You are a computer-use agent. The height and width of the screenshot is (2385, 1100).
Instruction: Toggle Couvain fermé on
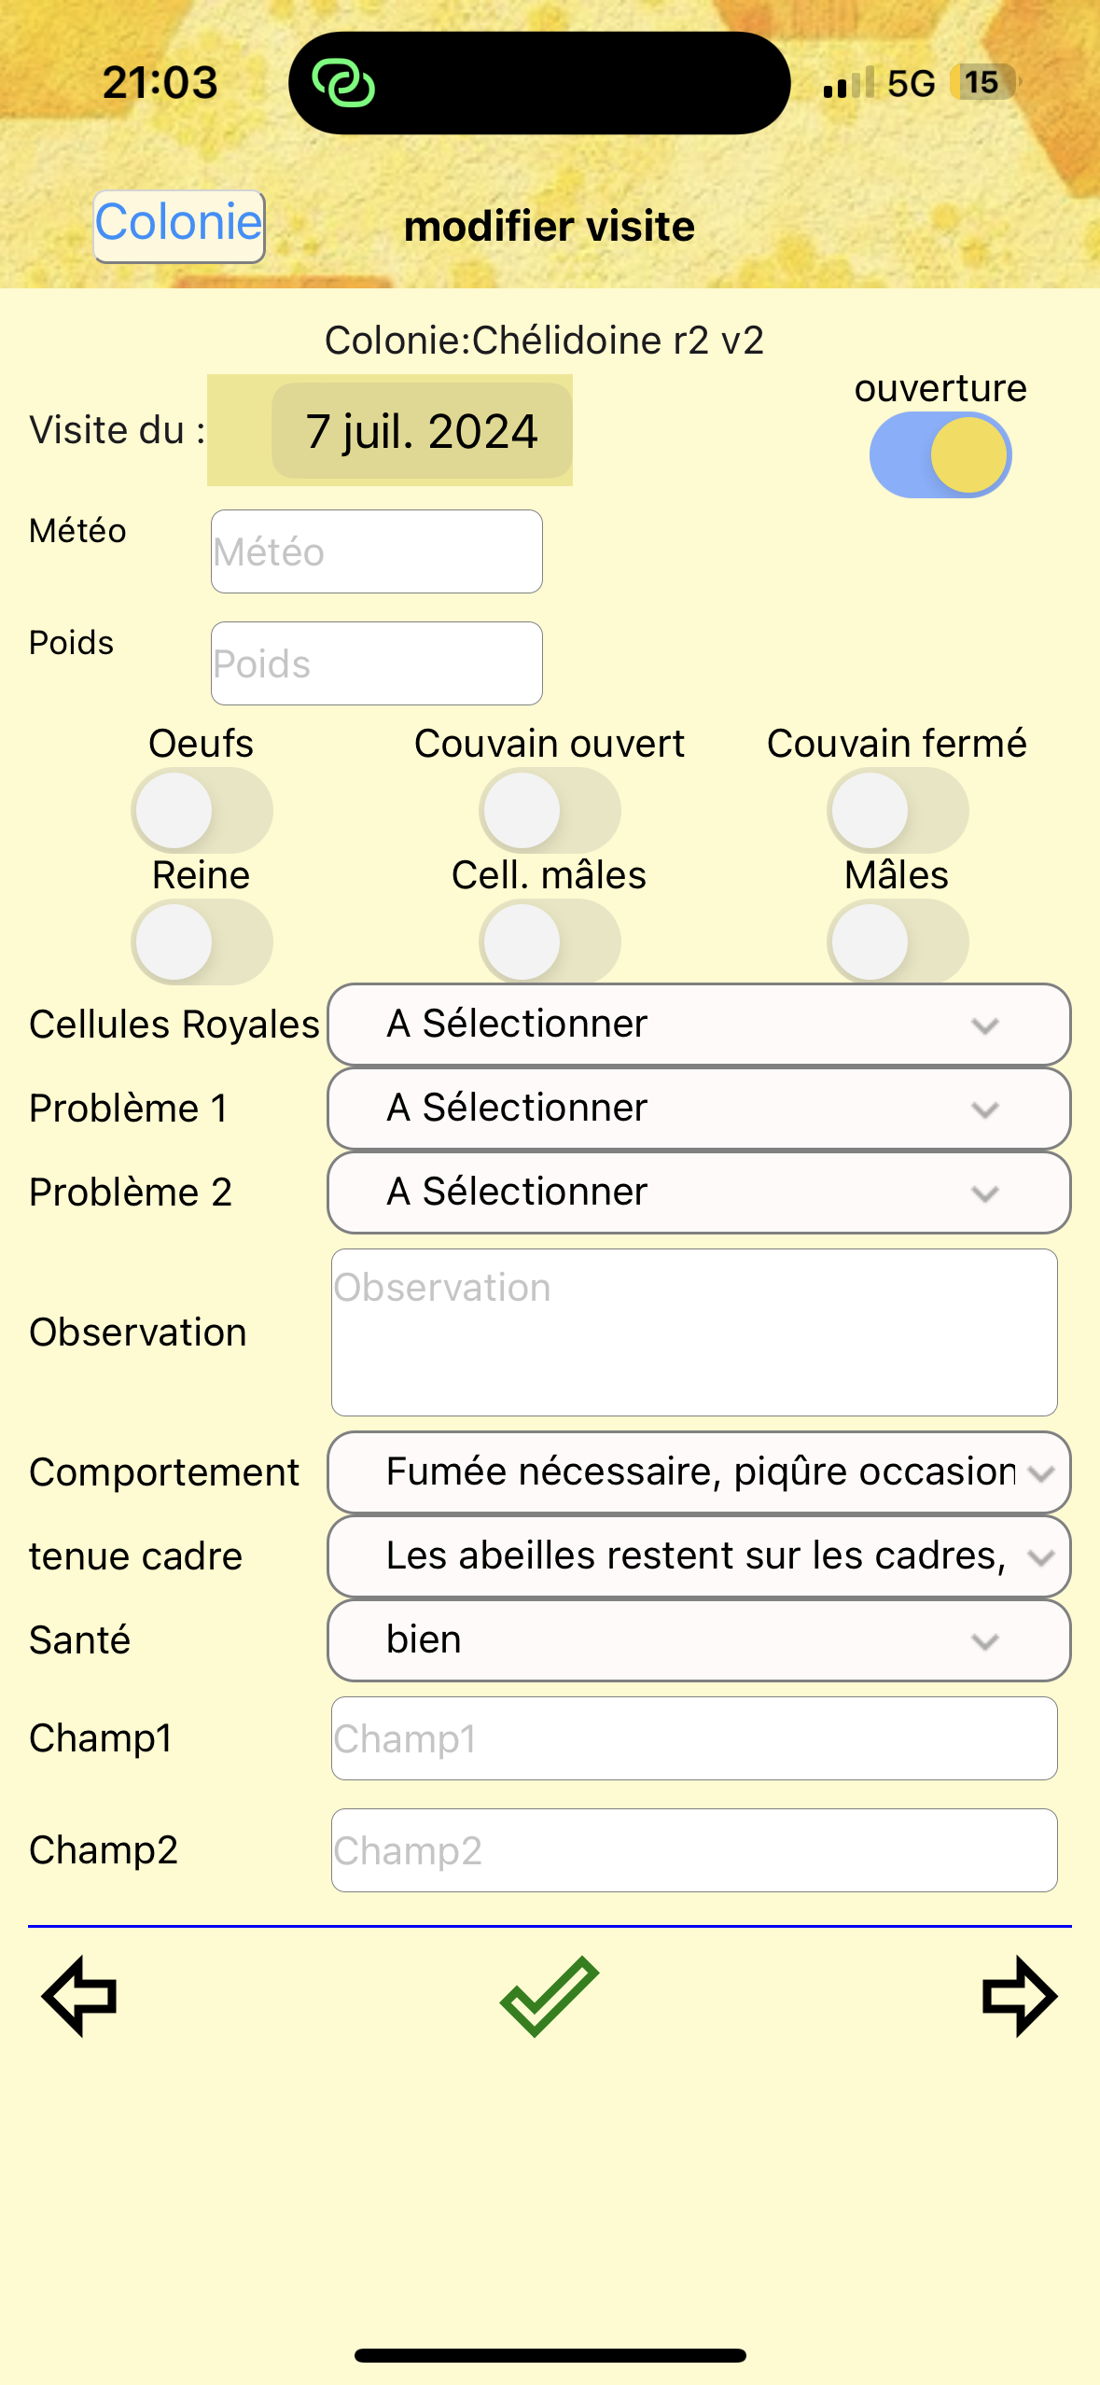(898, 810)
